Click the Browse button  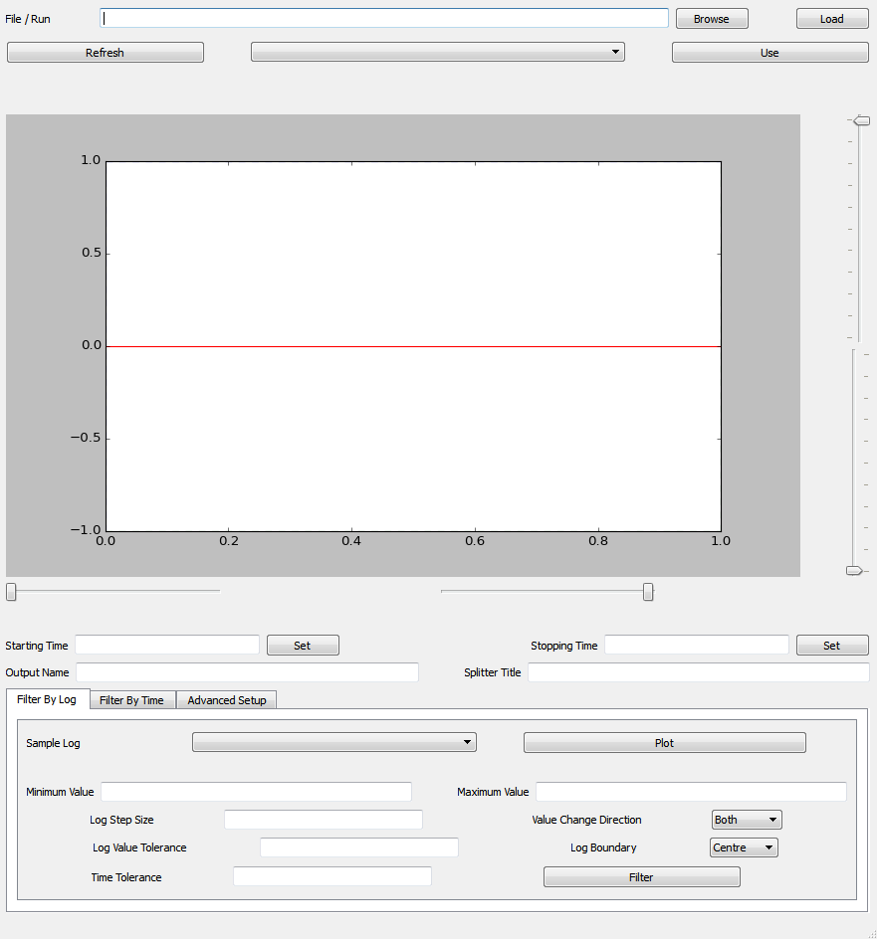[711, 19]
